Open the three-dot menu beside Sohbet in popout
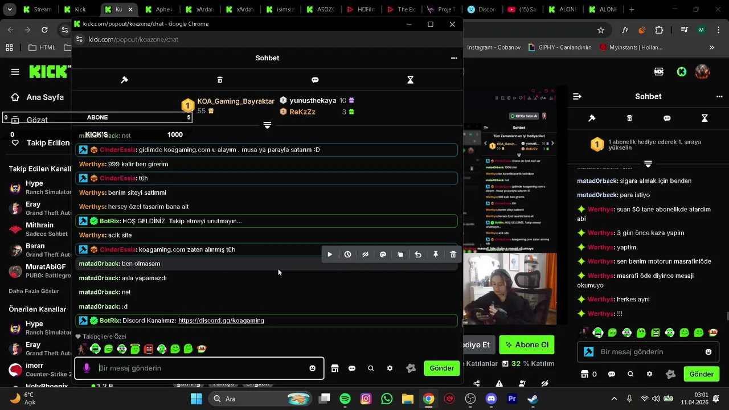 click(454, 58)
